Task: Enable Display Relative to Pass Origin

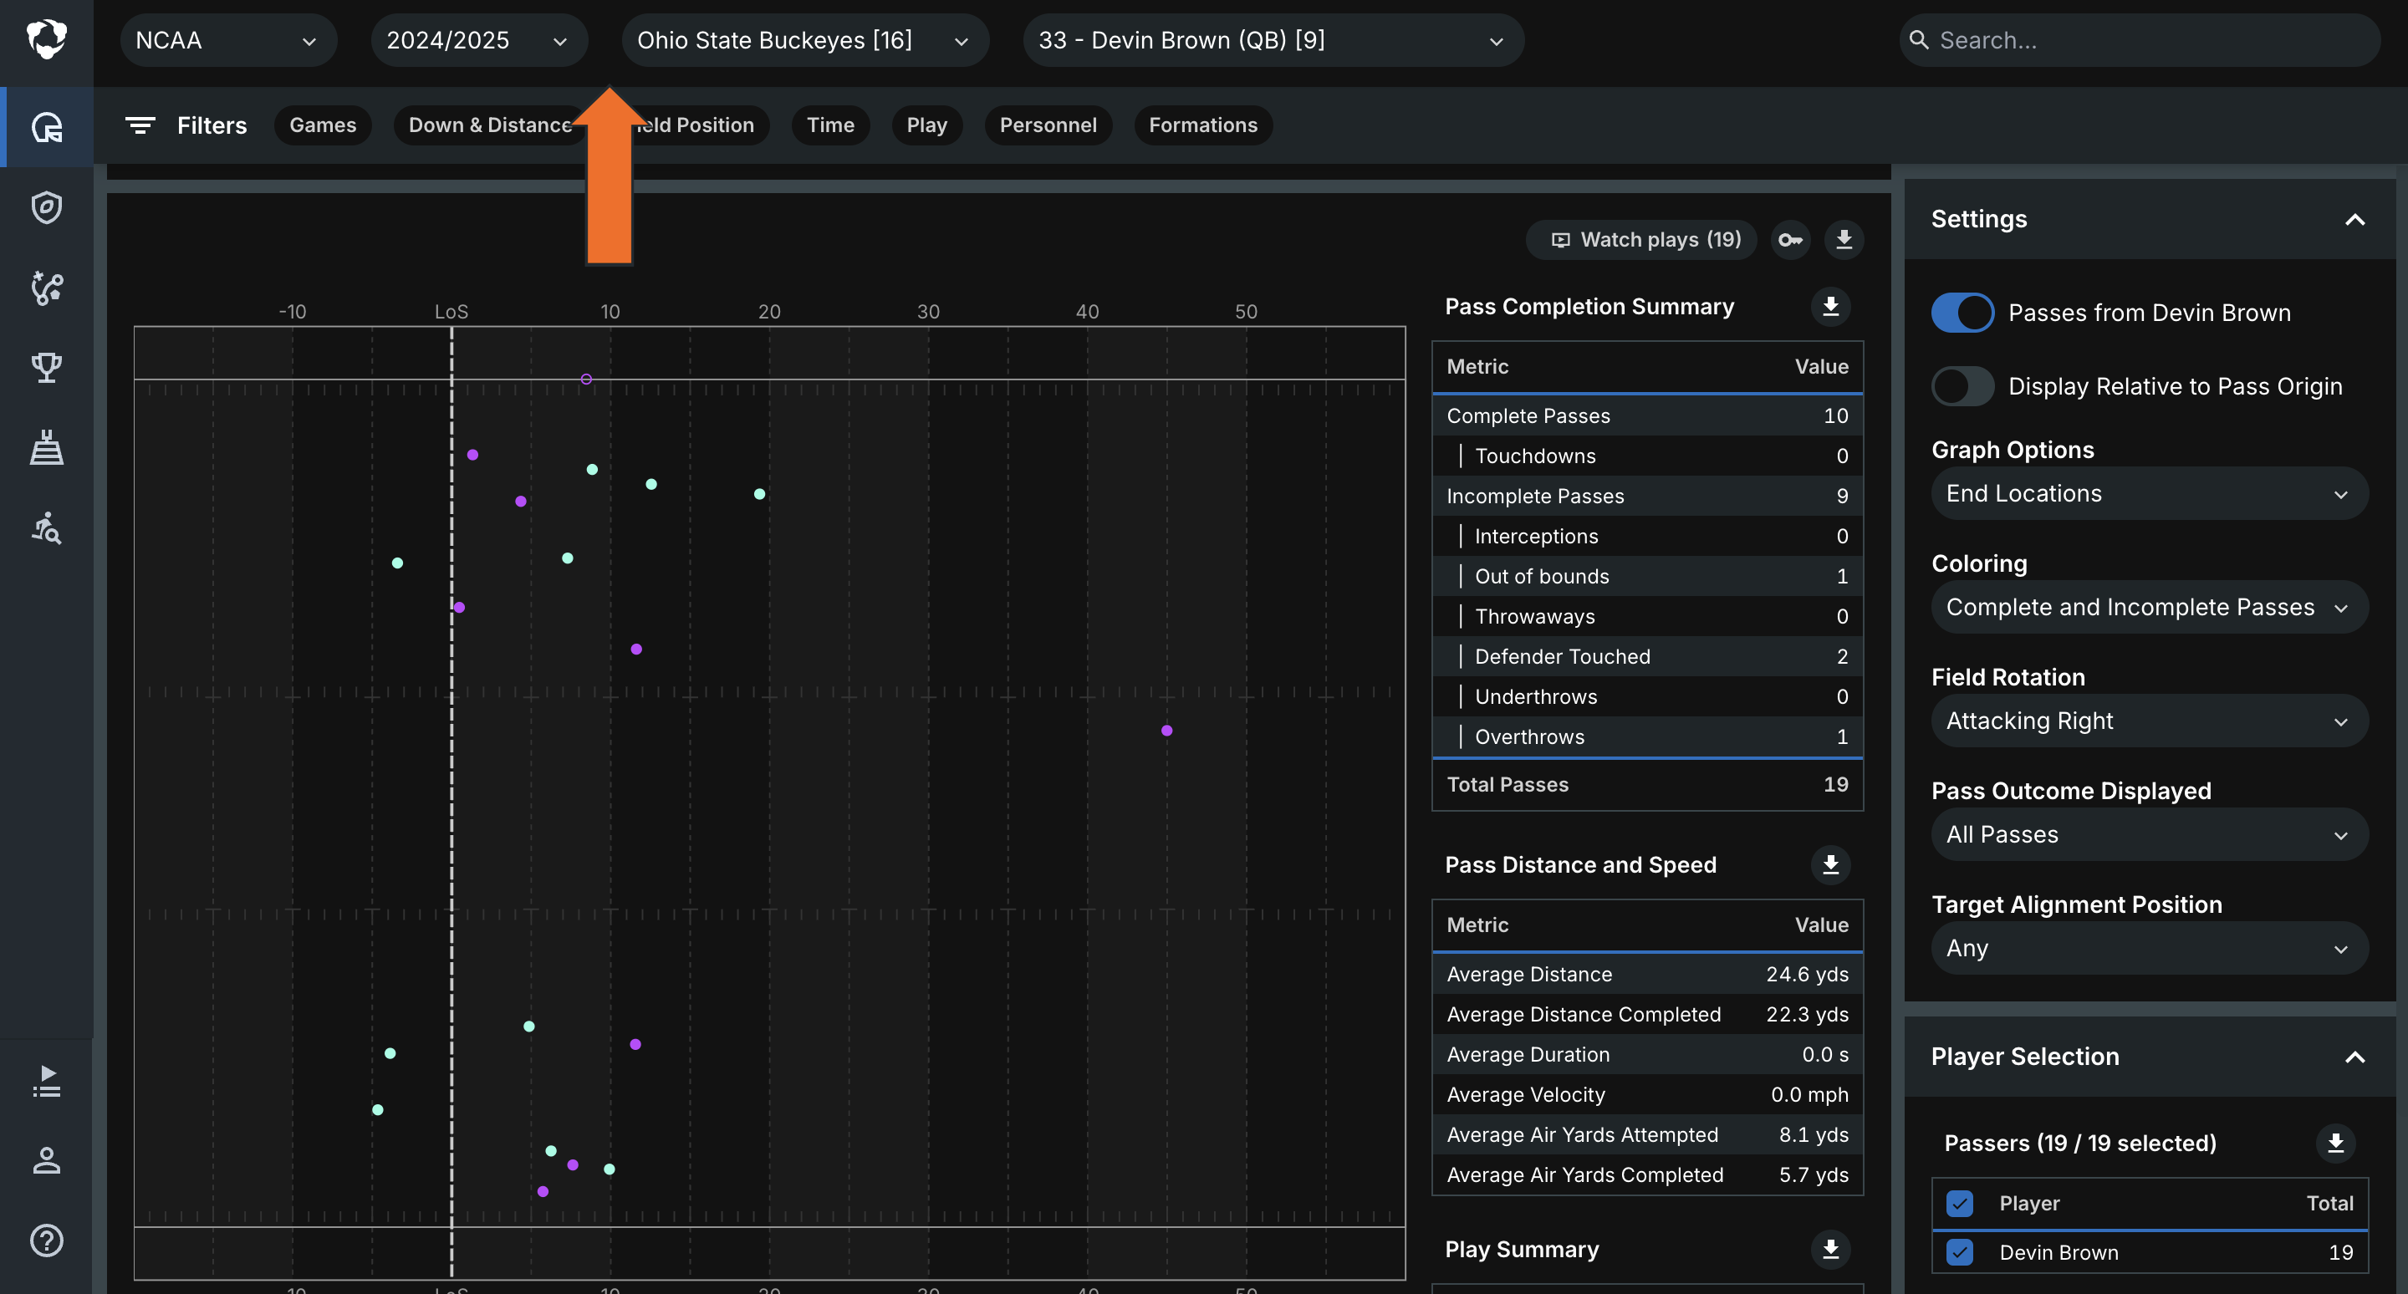Action: (1962, 387)
